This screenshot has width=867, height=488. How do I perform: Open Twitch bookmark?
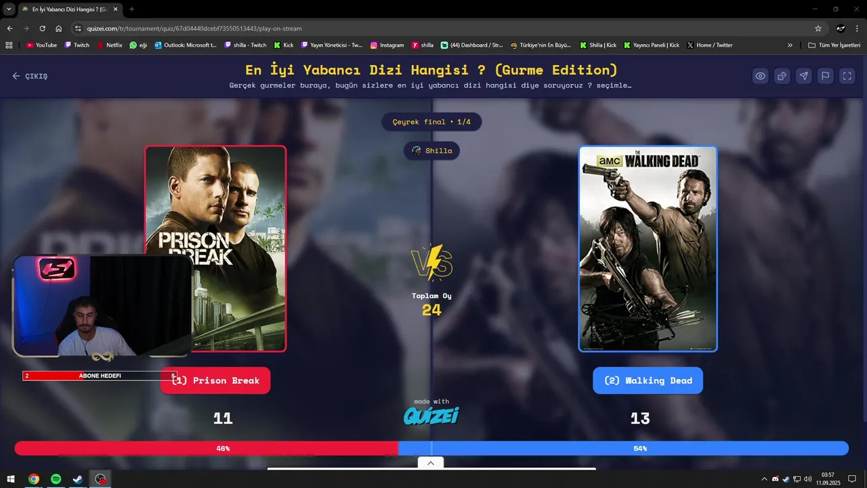77,45
